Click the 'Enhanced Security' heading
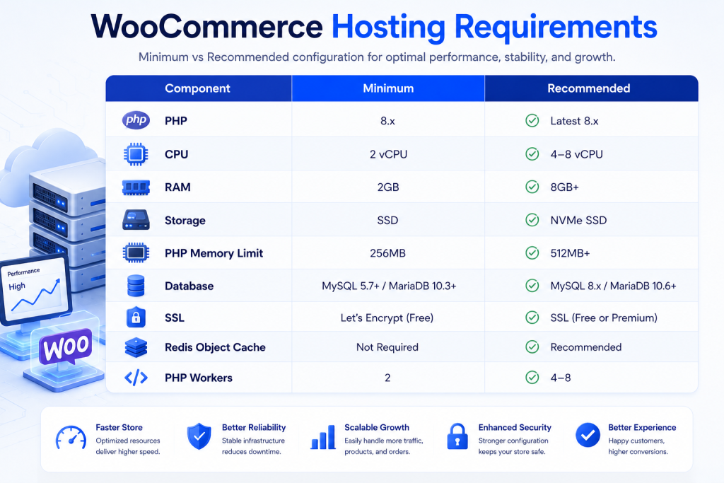The image size is (724, 483). (x=515, y=428)
